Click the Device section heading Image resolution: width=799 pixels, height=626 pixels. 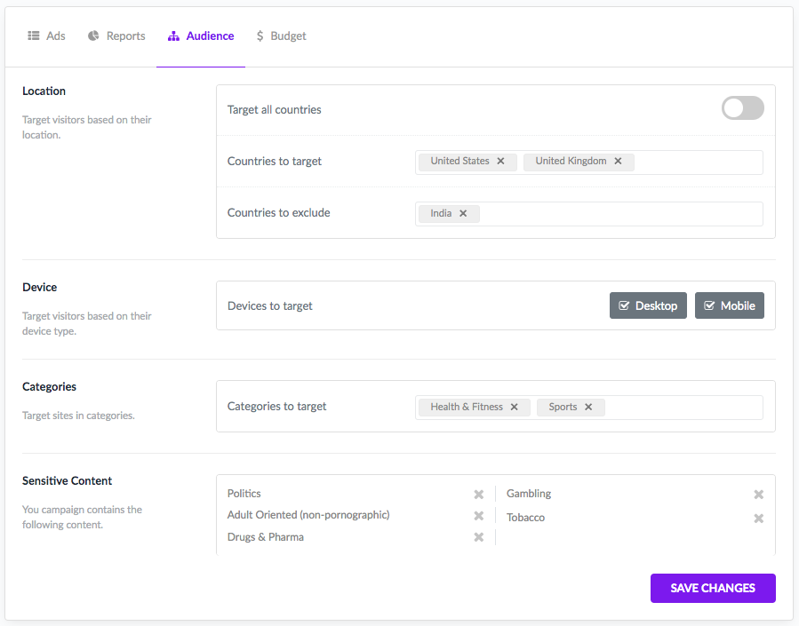pos(39,287)
